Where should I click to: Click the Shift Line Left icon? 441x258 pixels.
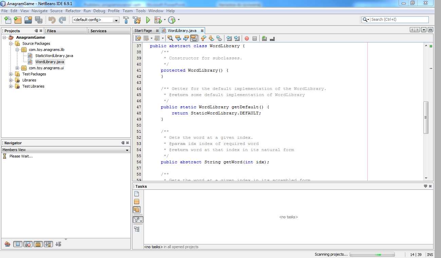[229, 38]
